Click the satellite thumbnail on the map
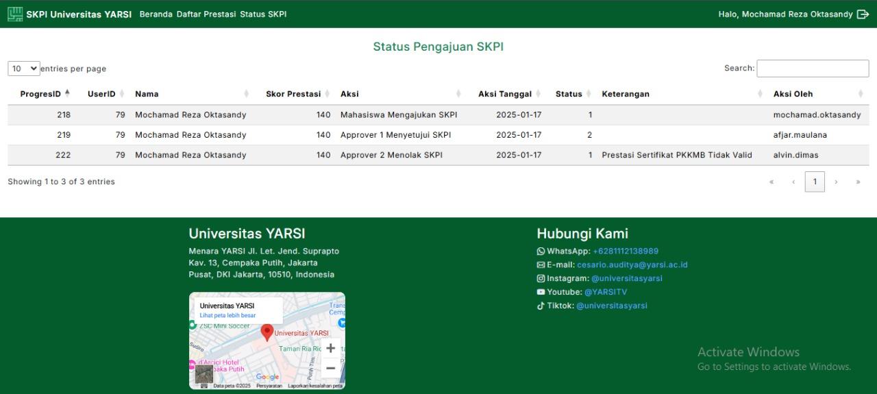This screenshot has width=877, height=394. click(204, 373)
